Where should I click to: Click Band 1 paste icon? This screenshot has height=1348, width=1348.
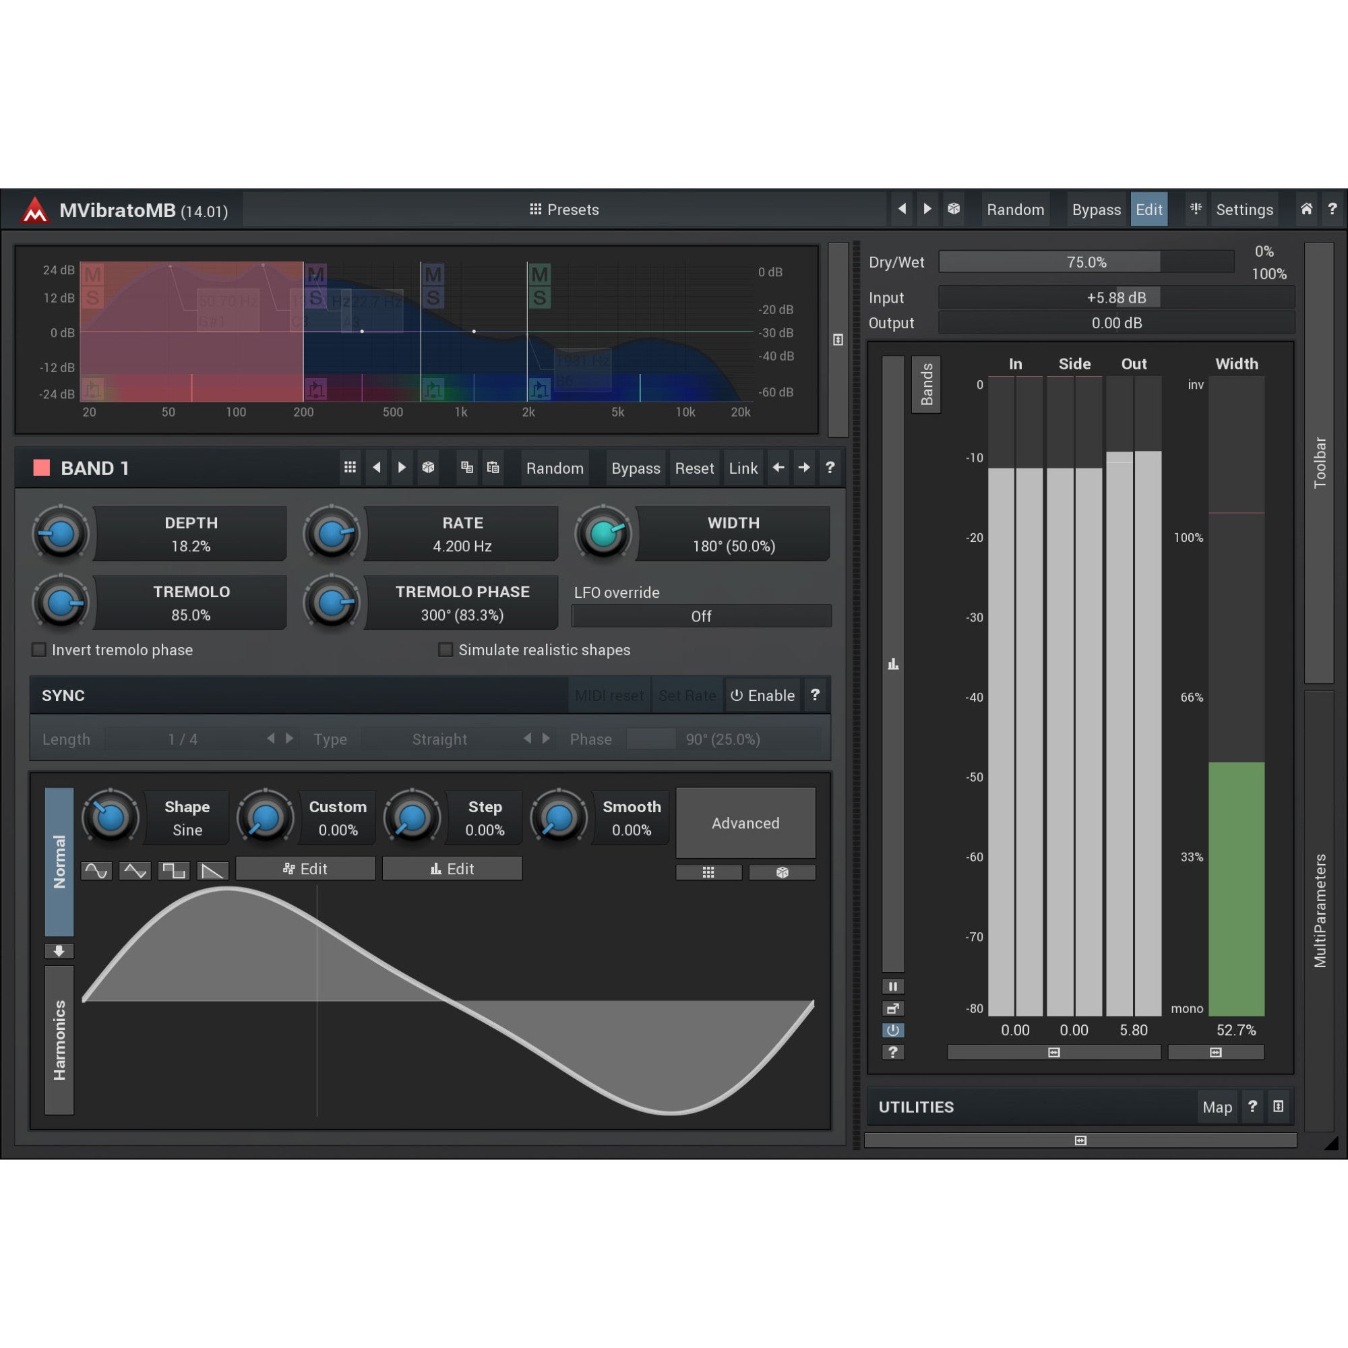pyautogui.click(x=493, y=468)
